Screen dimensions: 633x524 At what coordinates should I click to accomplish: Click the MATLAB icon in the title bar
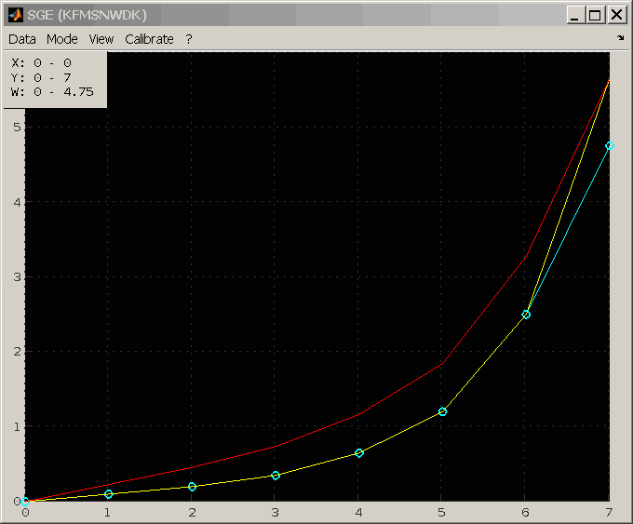click(16, 15)
